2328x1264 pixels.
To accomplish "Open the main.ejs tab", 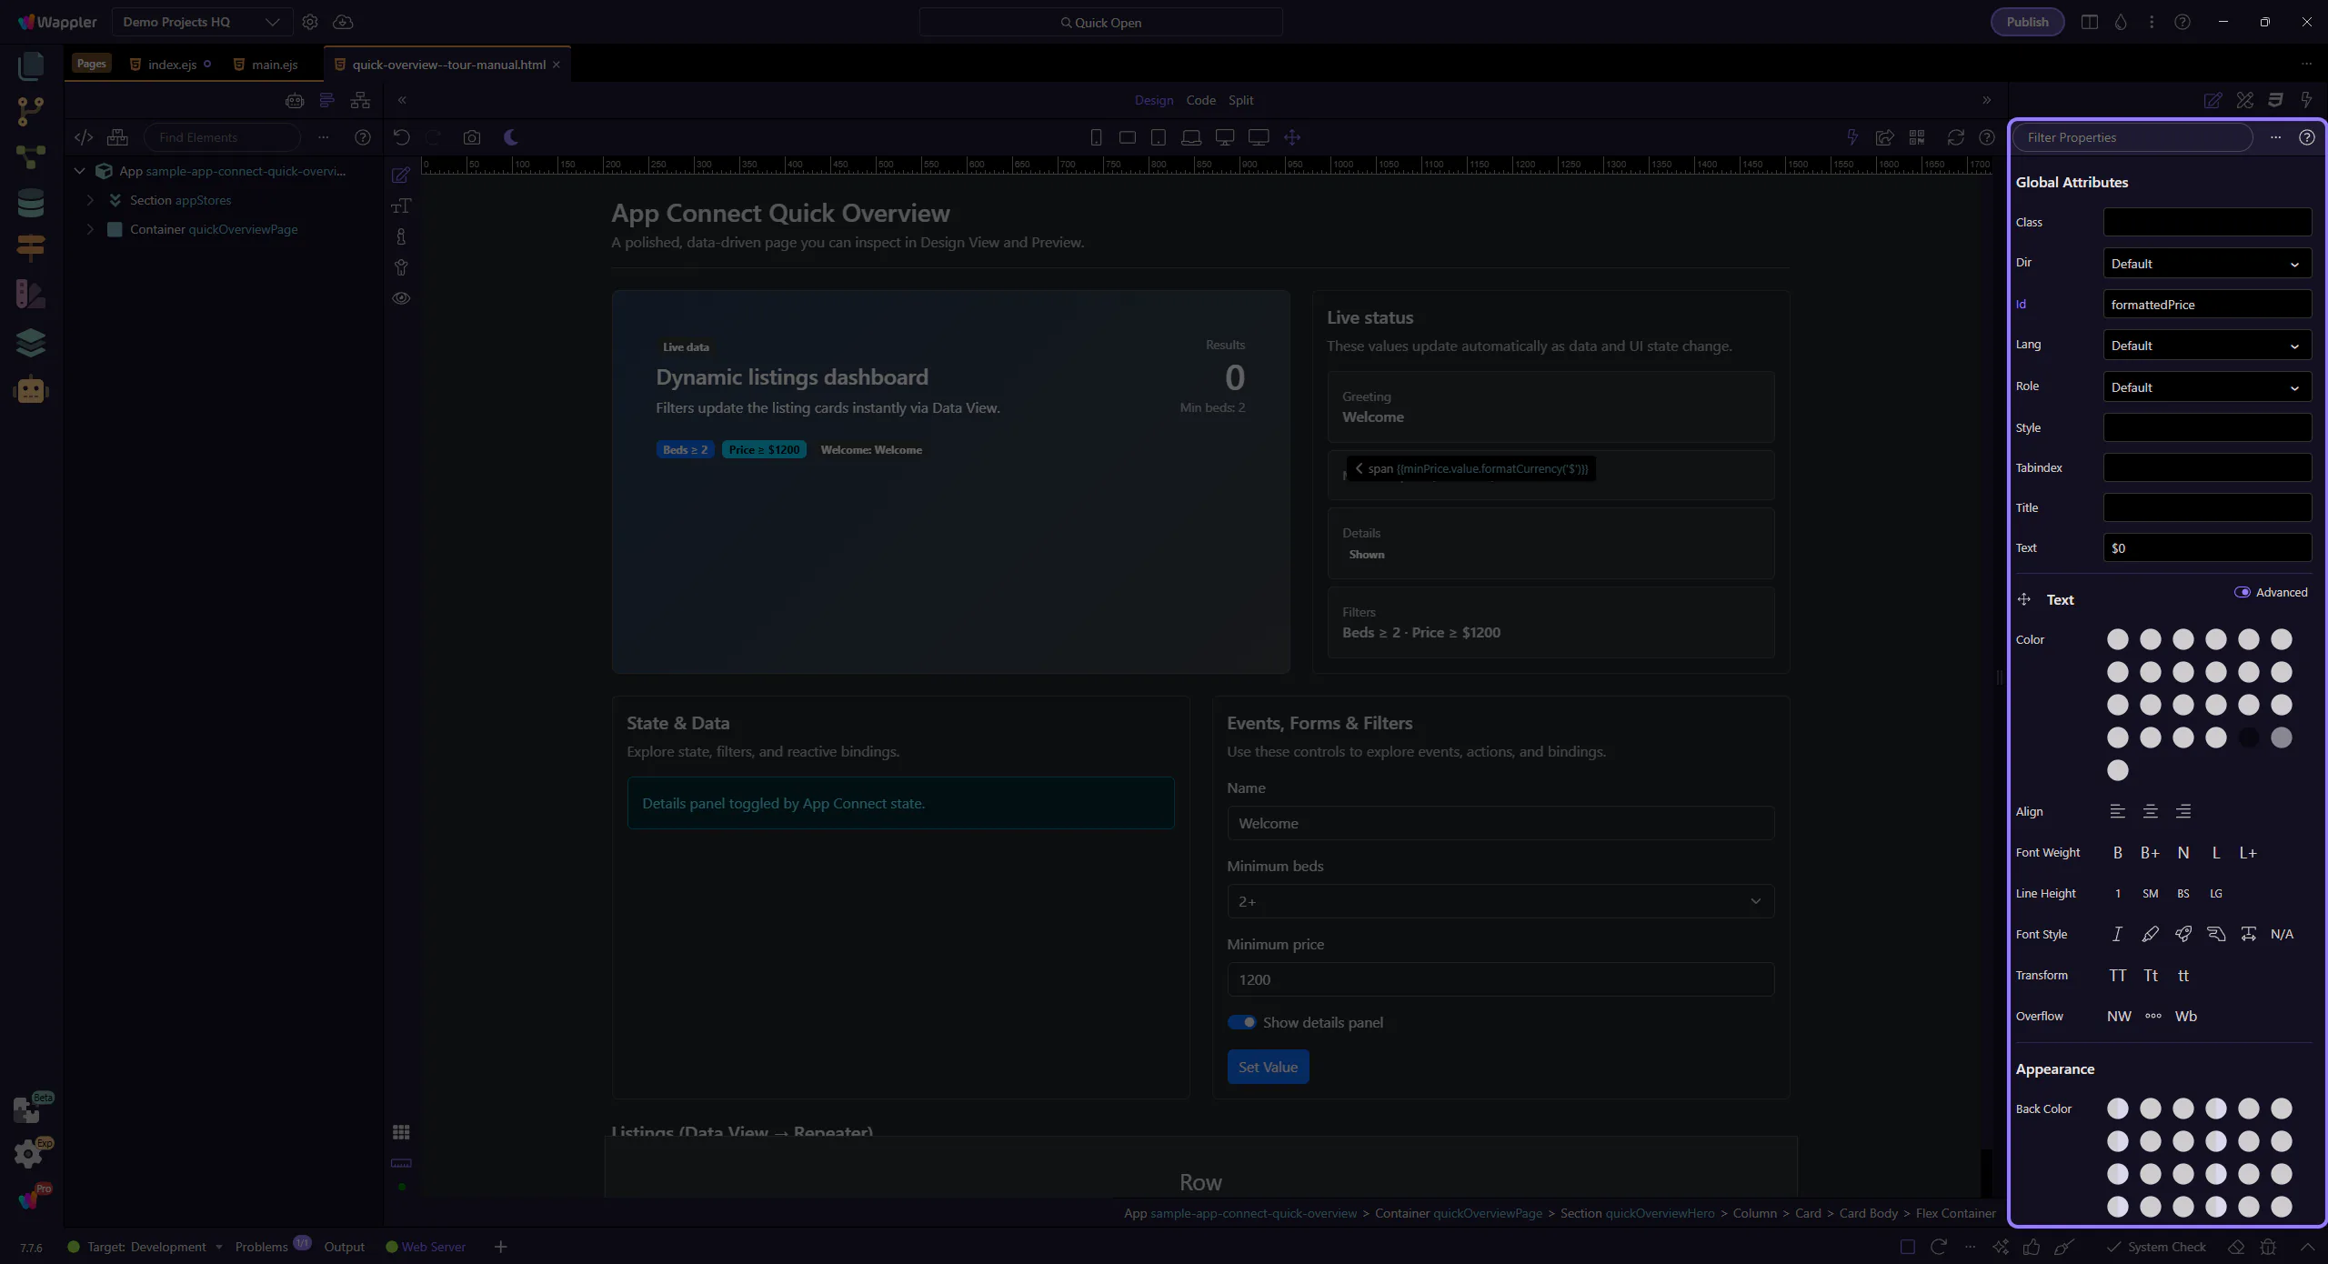I will [274, 65].
